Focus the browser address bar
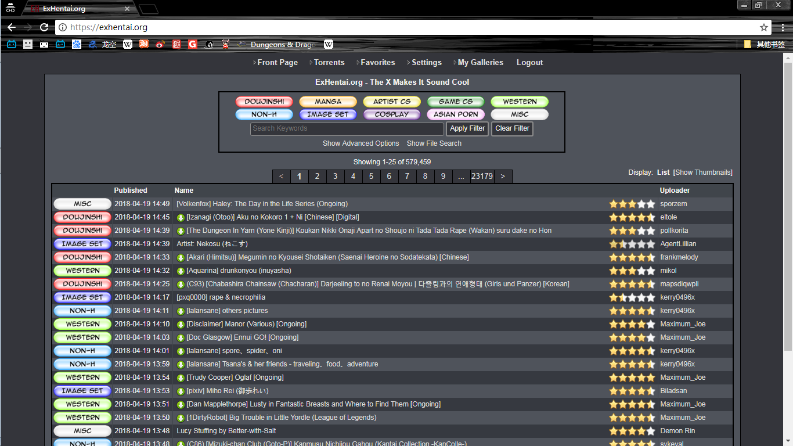Screen dimensions: 793x446 tap(406, 27)
